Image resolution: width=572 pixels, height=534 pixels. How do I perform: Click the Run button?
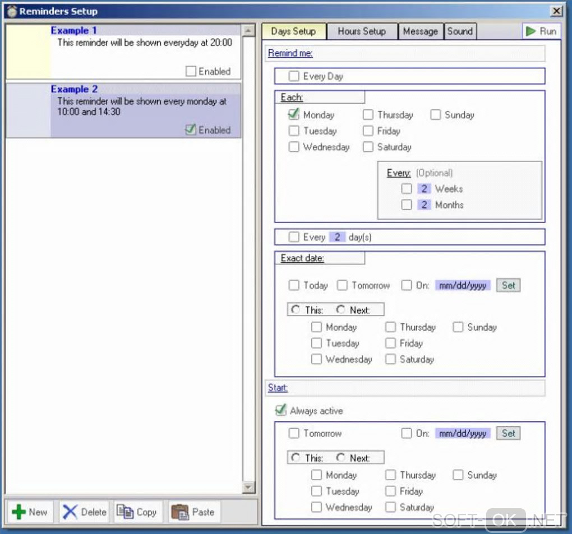[542, 31]
